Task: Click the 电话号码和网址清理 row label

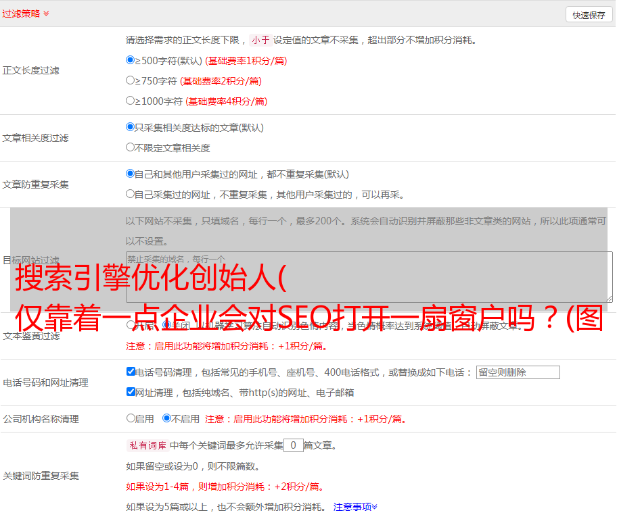Action: pos(45,382)
